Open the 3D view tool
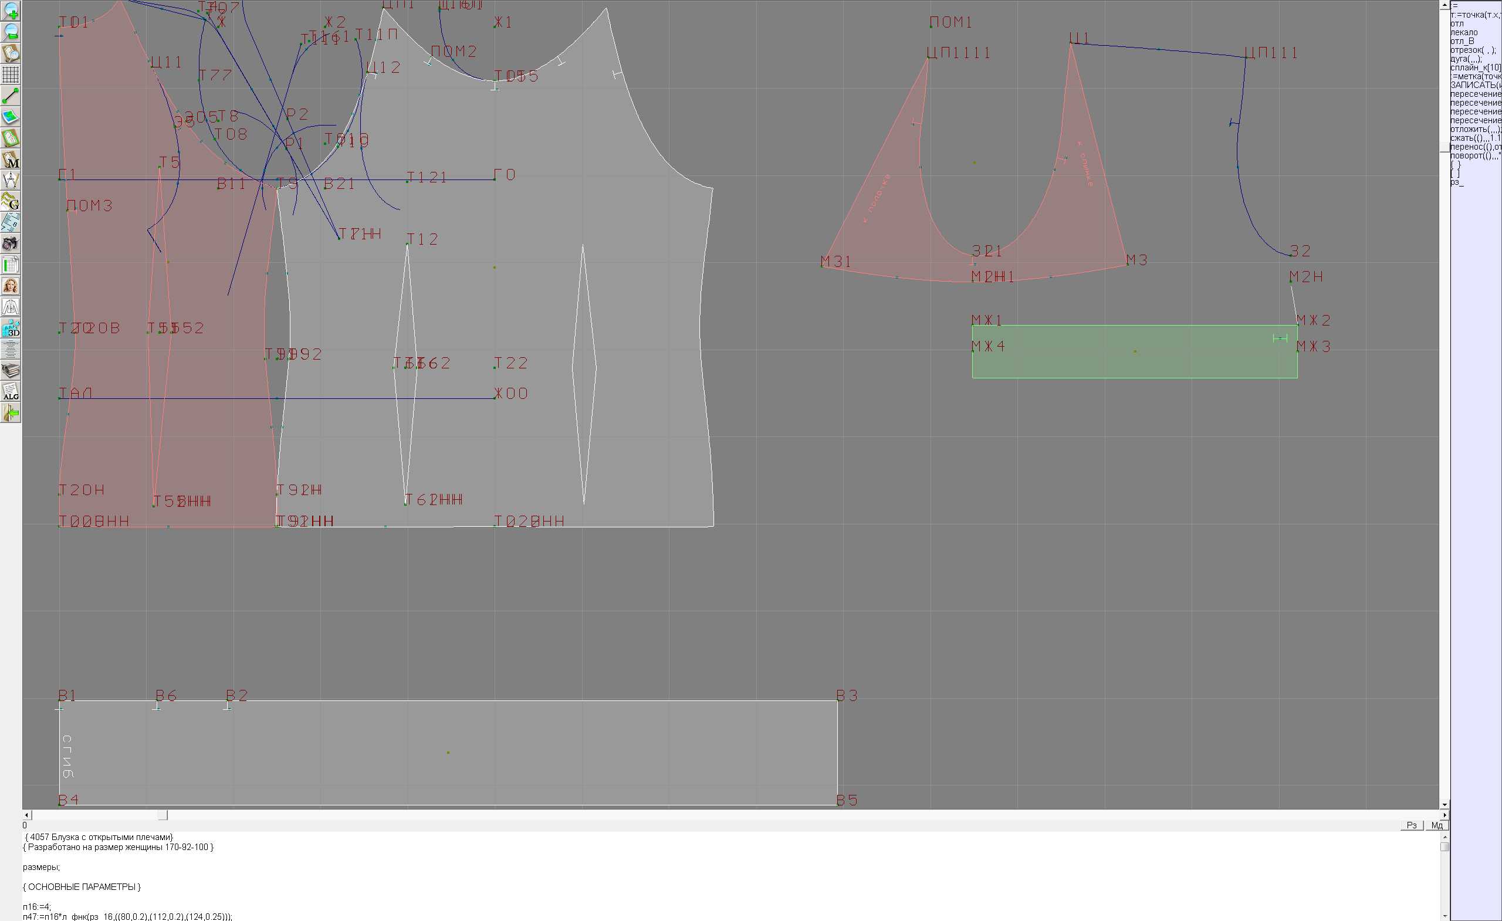The height and width of the screenshot is (921, 1502). coord(11,329)
